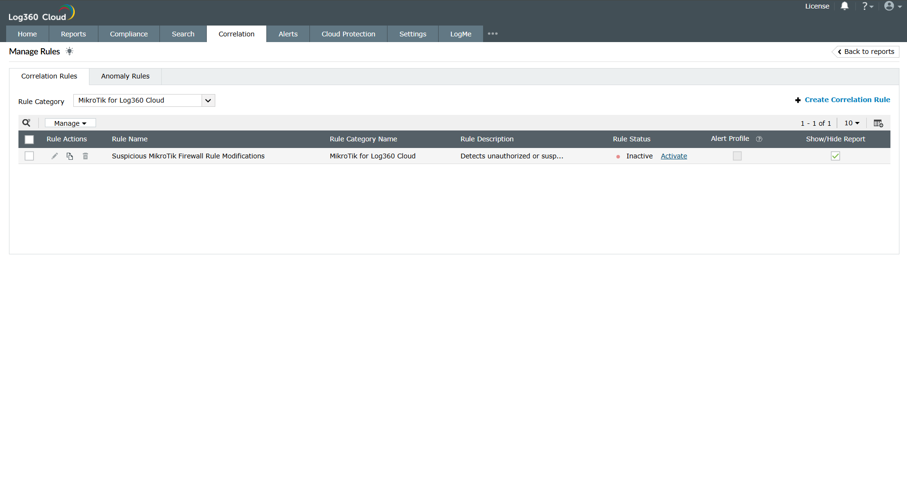The image size is (907, 486).
Task: Open the Search tab
Action: (183, 34)
